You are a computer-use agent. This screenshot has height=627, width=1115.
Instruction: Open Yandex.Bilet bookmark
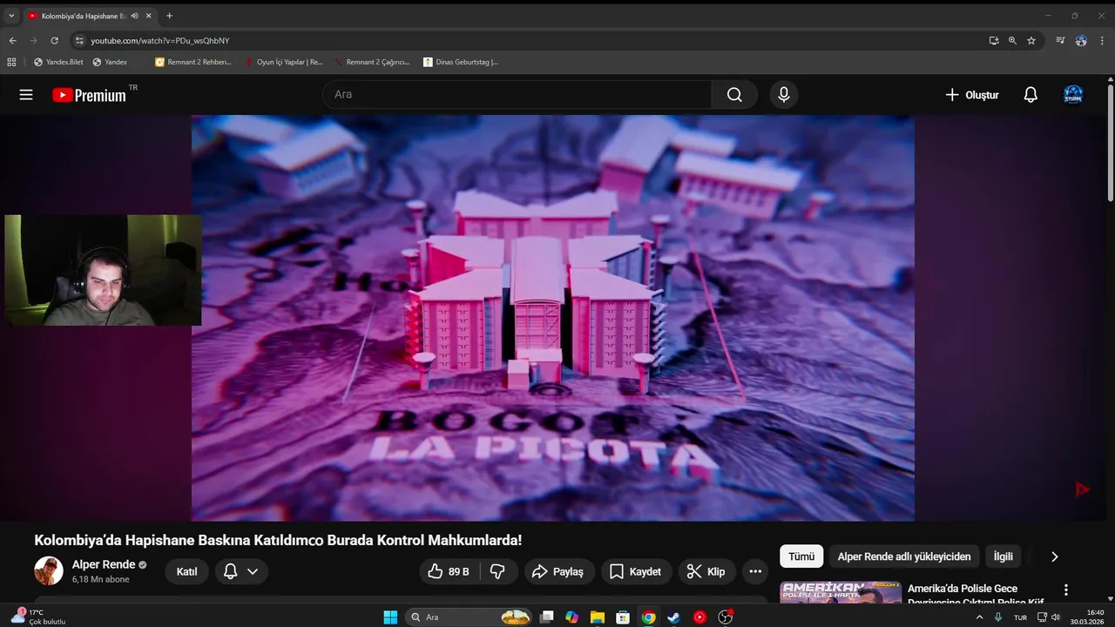click(x=58, y=62)
